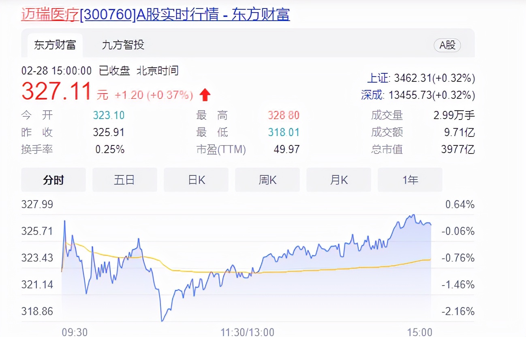
Task: Click the 北京时间 timezone label
Action: click(157, 71)
